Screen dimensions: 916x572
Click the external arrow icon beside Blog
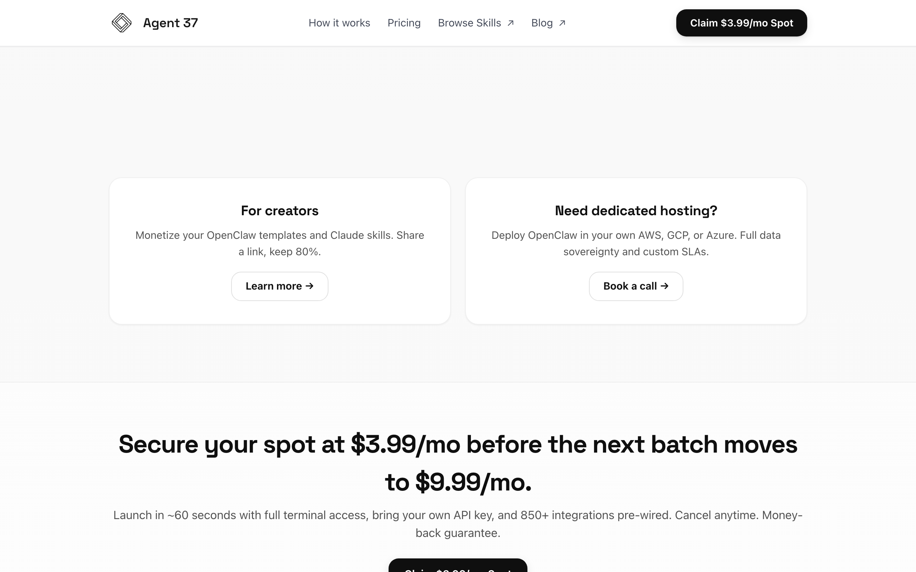(562, 23)
